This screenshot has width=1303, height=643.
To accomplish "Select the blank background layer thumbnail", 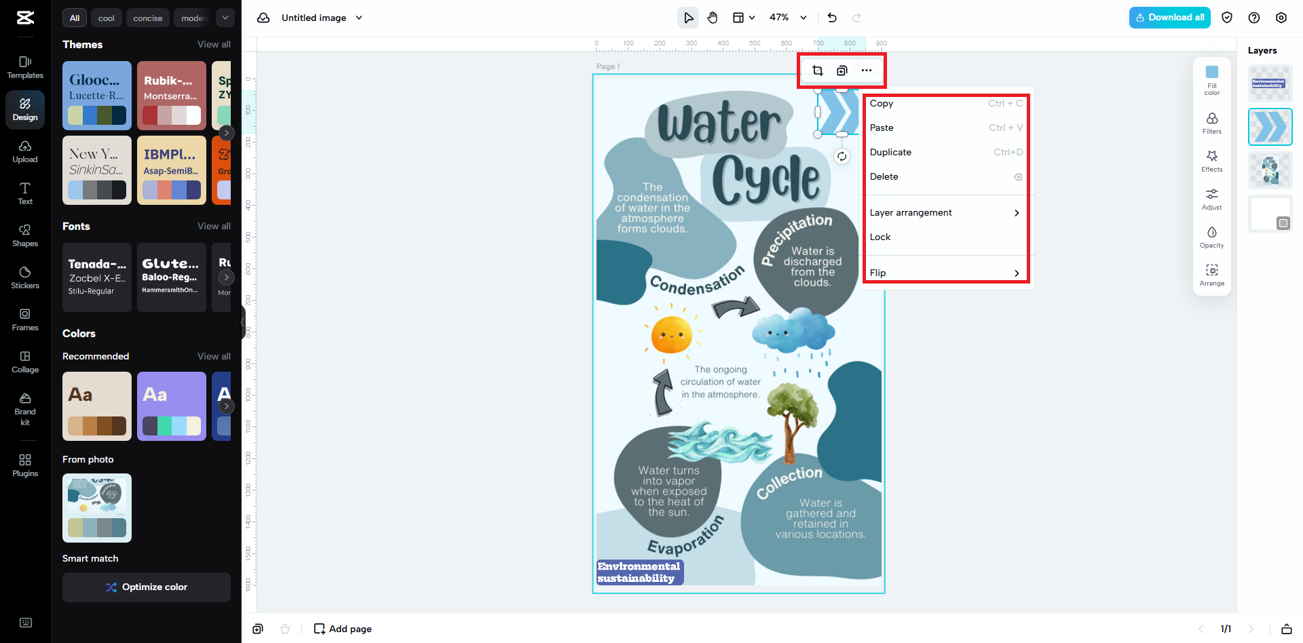I will (1270, 214).
